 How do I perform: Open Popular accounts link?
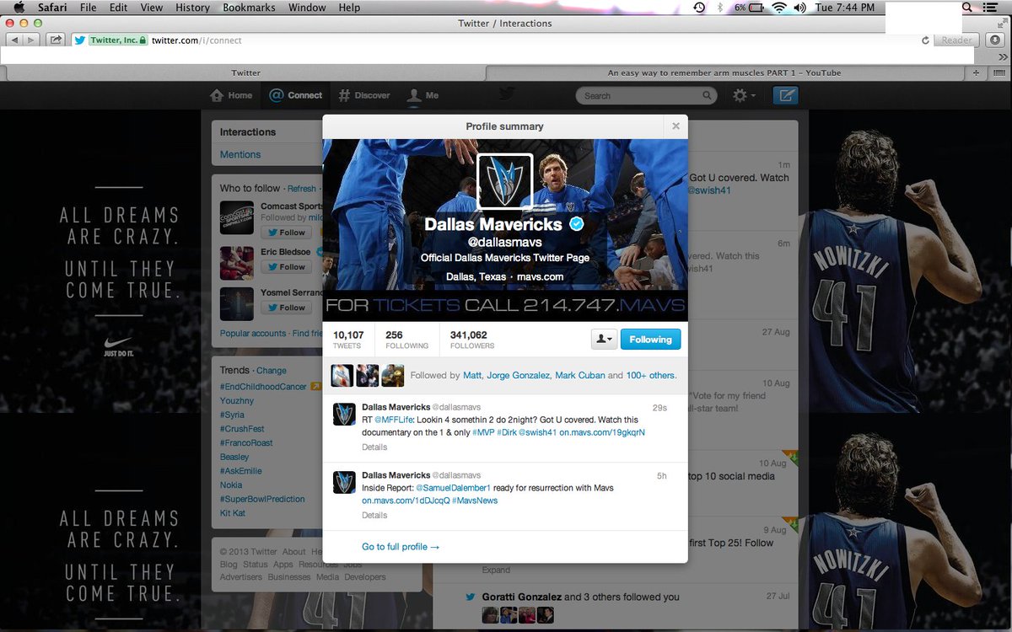click(253, 334)
